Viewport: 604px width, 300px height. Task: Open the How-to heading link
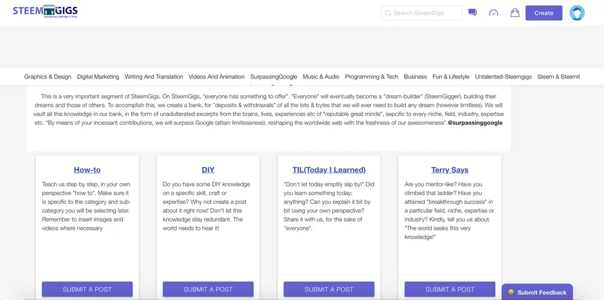pyautogui.click(x=87, y=170)
